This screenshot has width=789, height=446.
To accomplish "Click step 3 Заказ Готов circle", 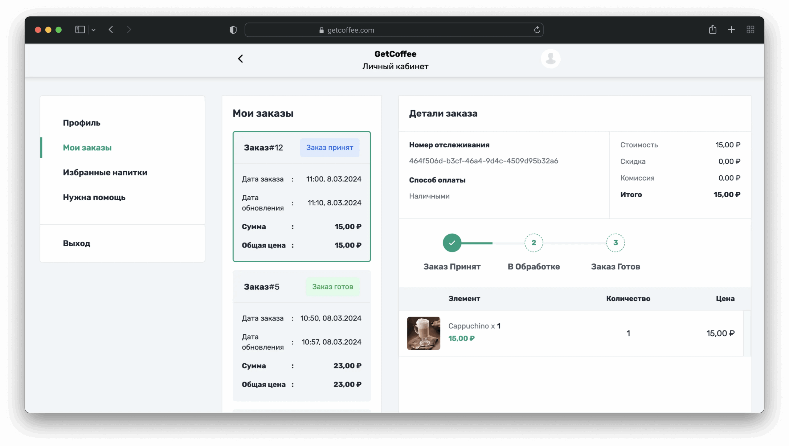I will pos(615,243).
